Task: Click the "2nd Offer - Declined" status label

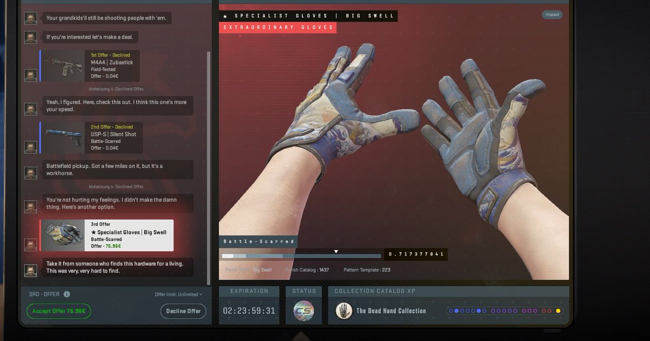Action: click(x=112, y=127)
